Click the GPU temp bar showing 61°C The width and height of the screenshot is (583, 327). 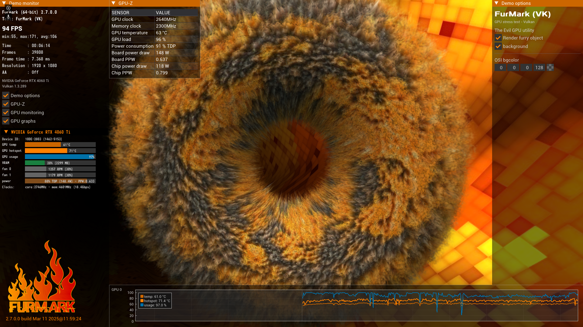point(60,145)
